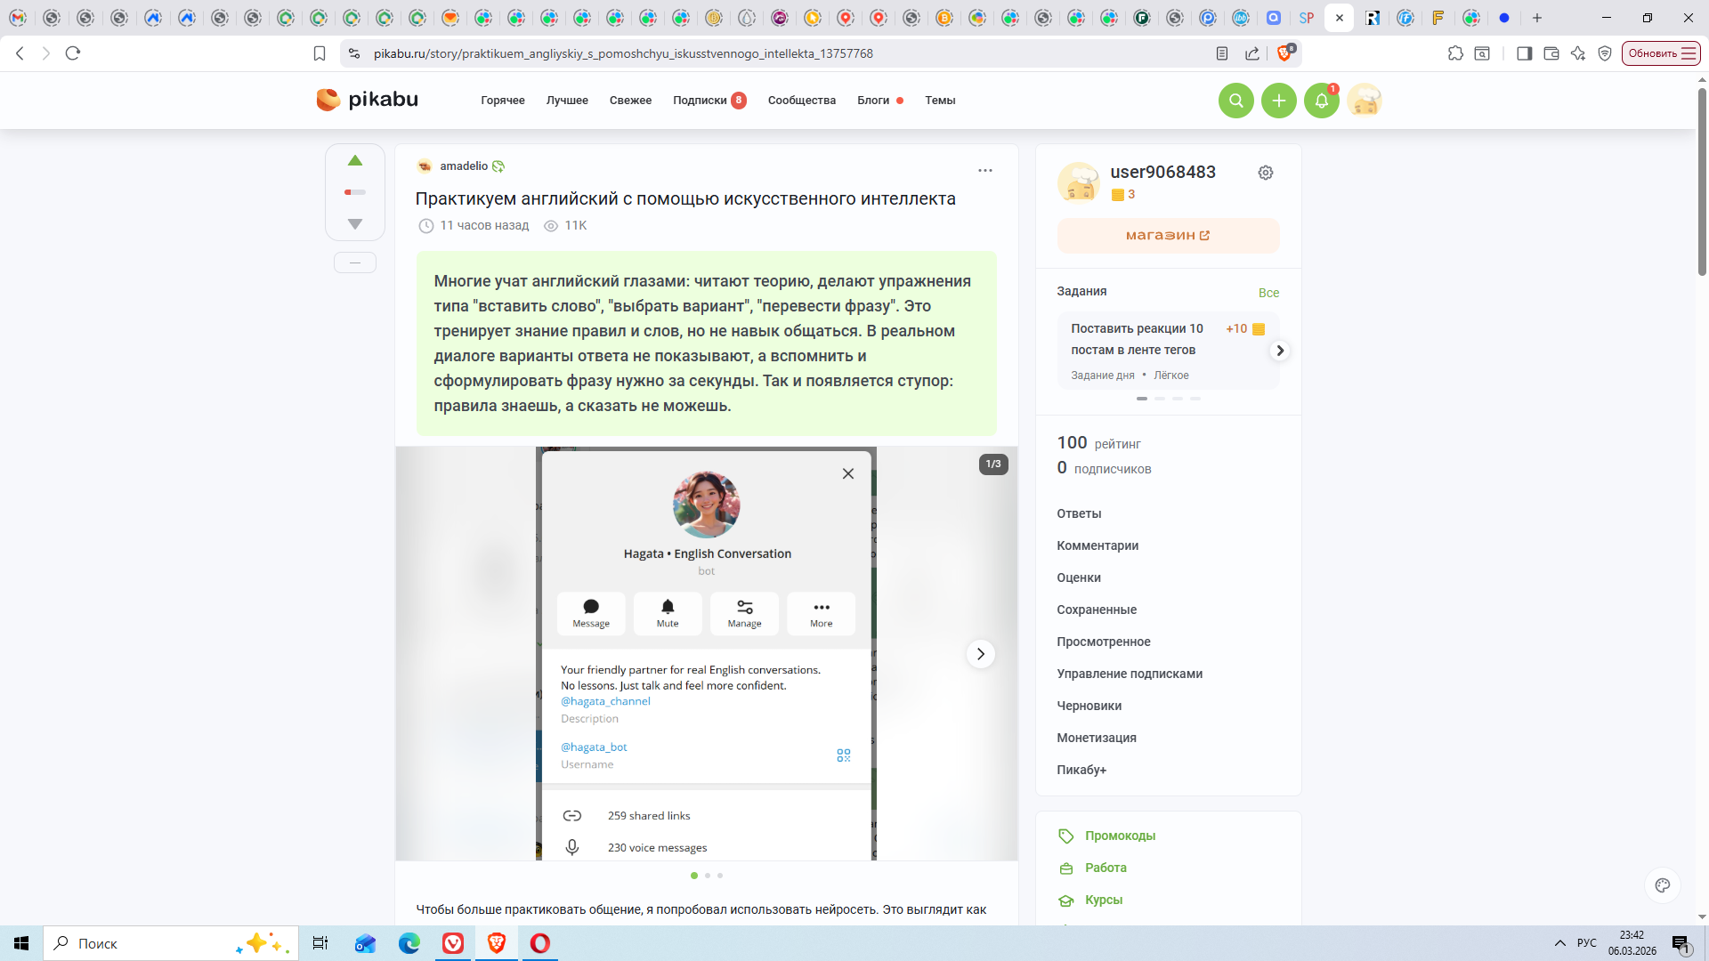
Task: Click the theme palette icon at bottom right
Action: (x=1662, y=884)
